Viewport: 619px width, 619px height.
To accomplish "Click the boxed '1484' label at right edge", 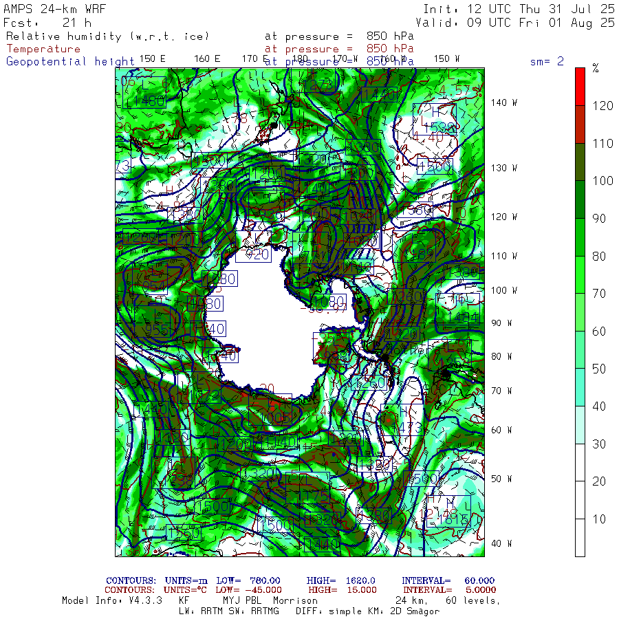I will pyautogui.click(x=458, y=309).
